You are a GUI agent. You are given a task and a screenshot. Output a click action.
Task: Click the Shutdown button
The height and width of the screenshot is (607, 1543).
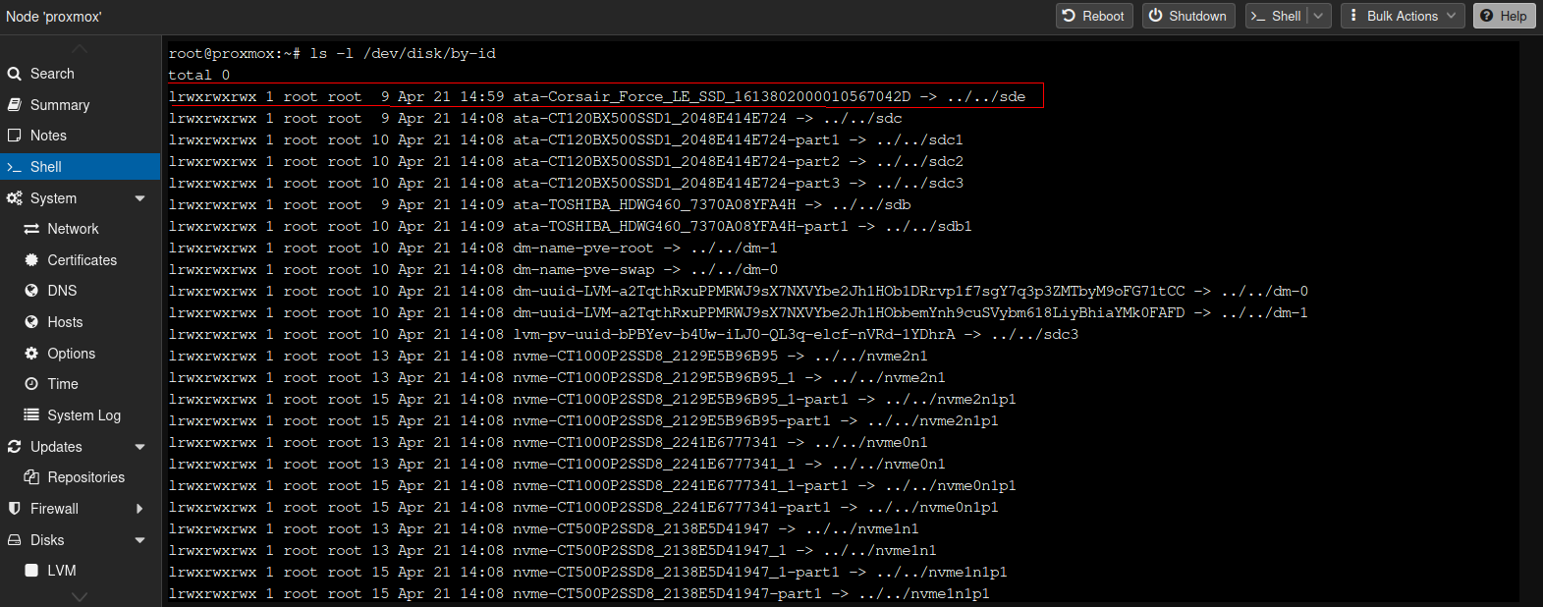pyautogui.click(x=1188, y=16)
